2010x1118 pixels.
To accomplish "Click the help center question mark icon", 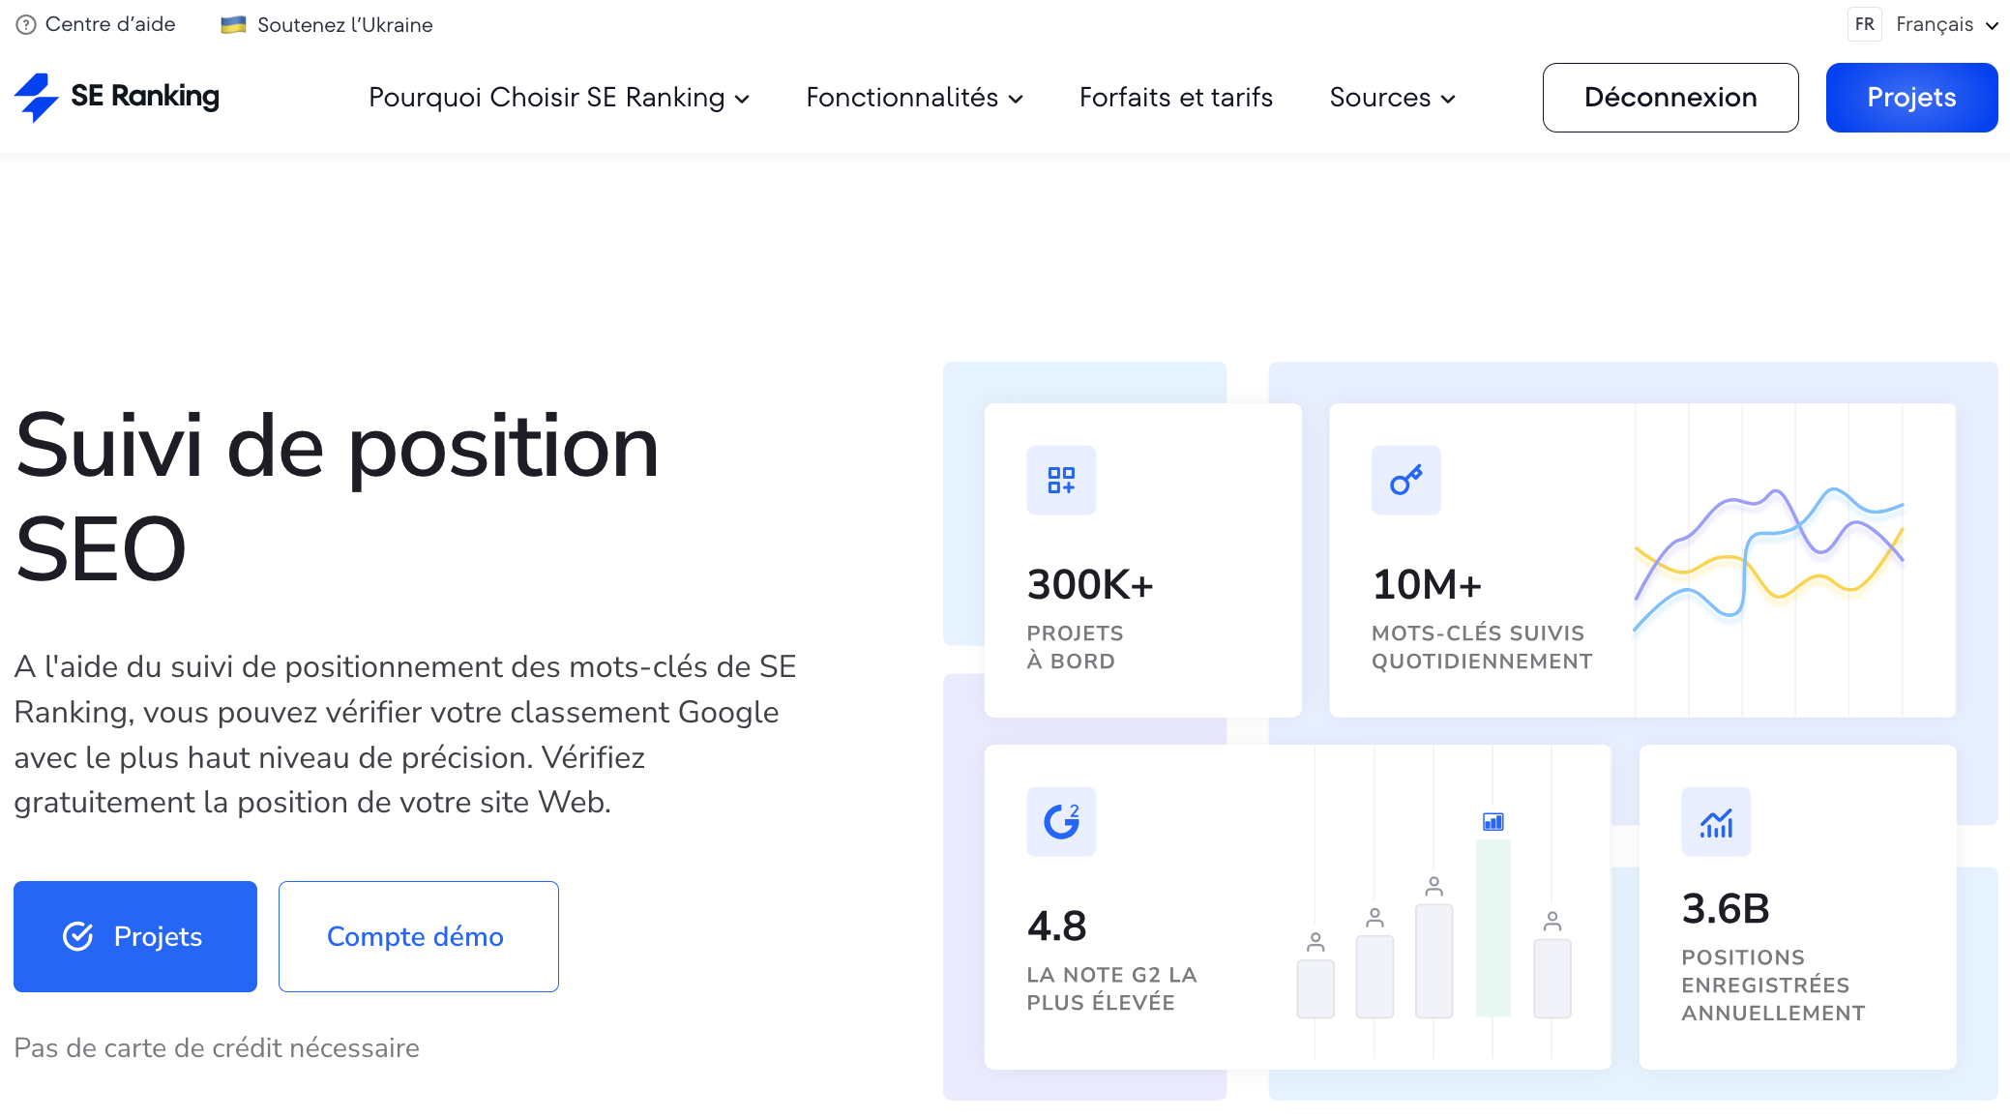I will click(x=23, y=23).
